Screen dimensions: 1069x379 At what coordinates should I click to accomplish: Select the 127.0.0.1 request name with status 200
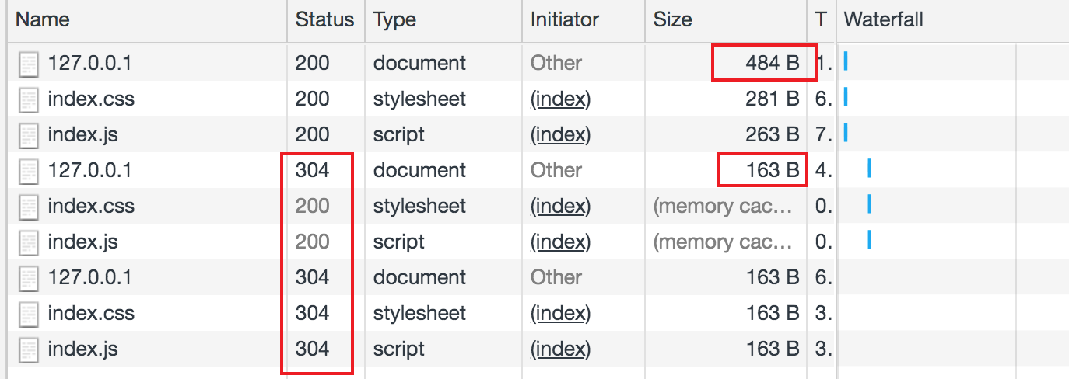click(89, 64)
